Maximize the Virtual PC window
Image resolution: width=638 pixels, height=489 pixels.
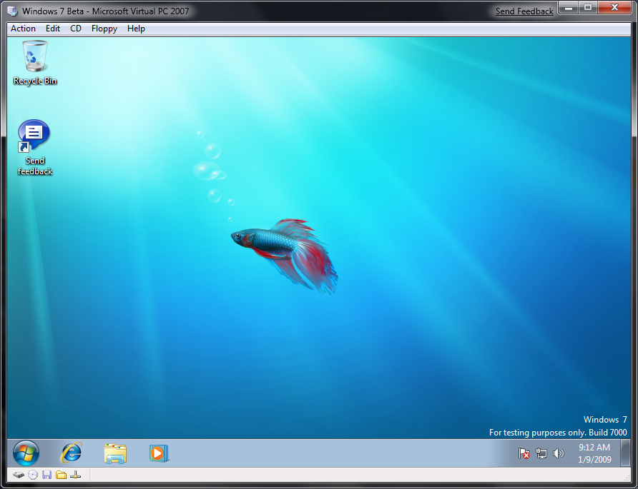coord(588,8)
